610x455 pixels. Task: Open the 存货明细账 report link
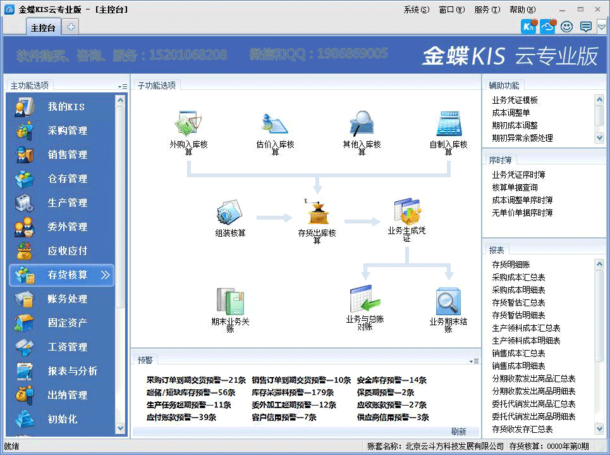point(511,265)
